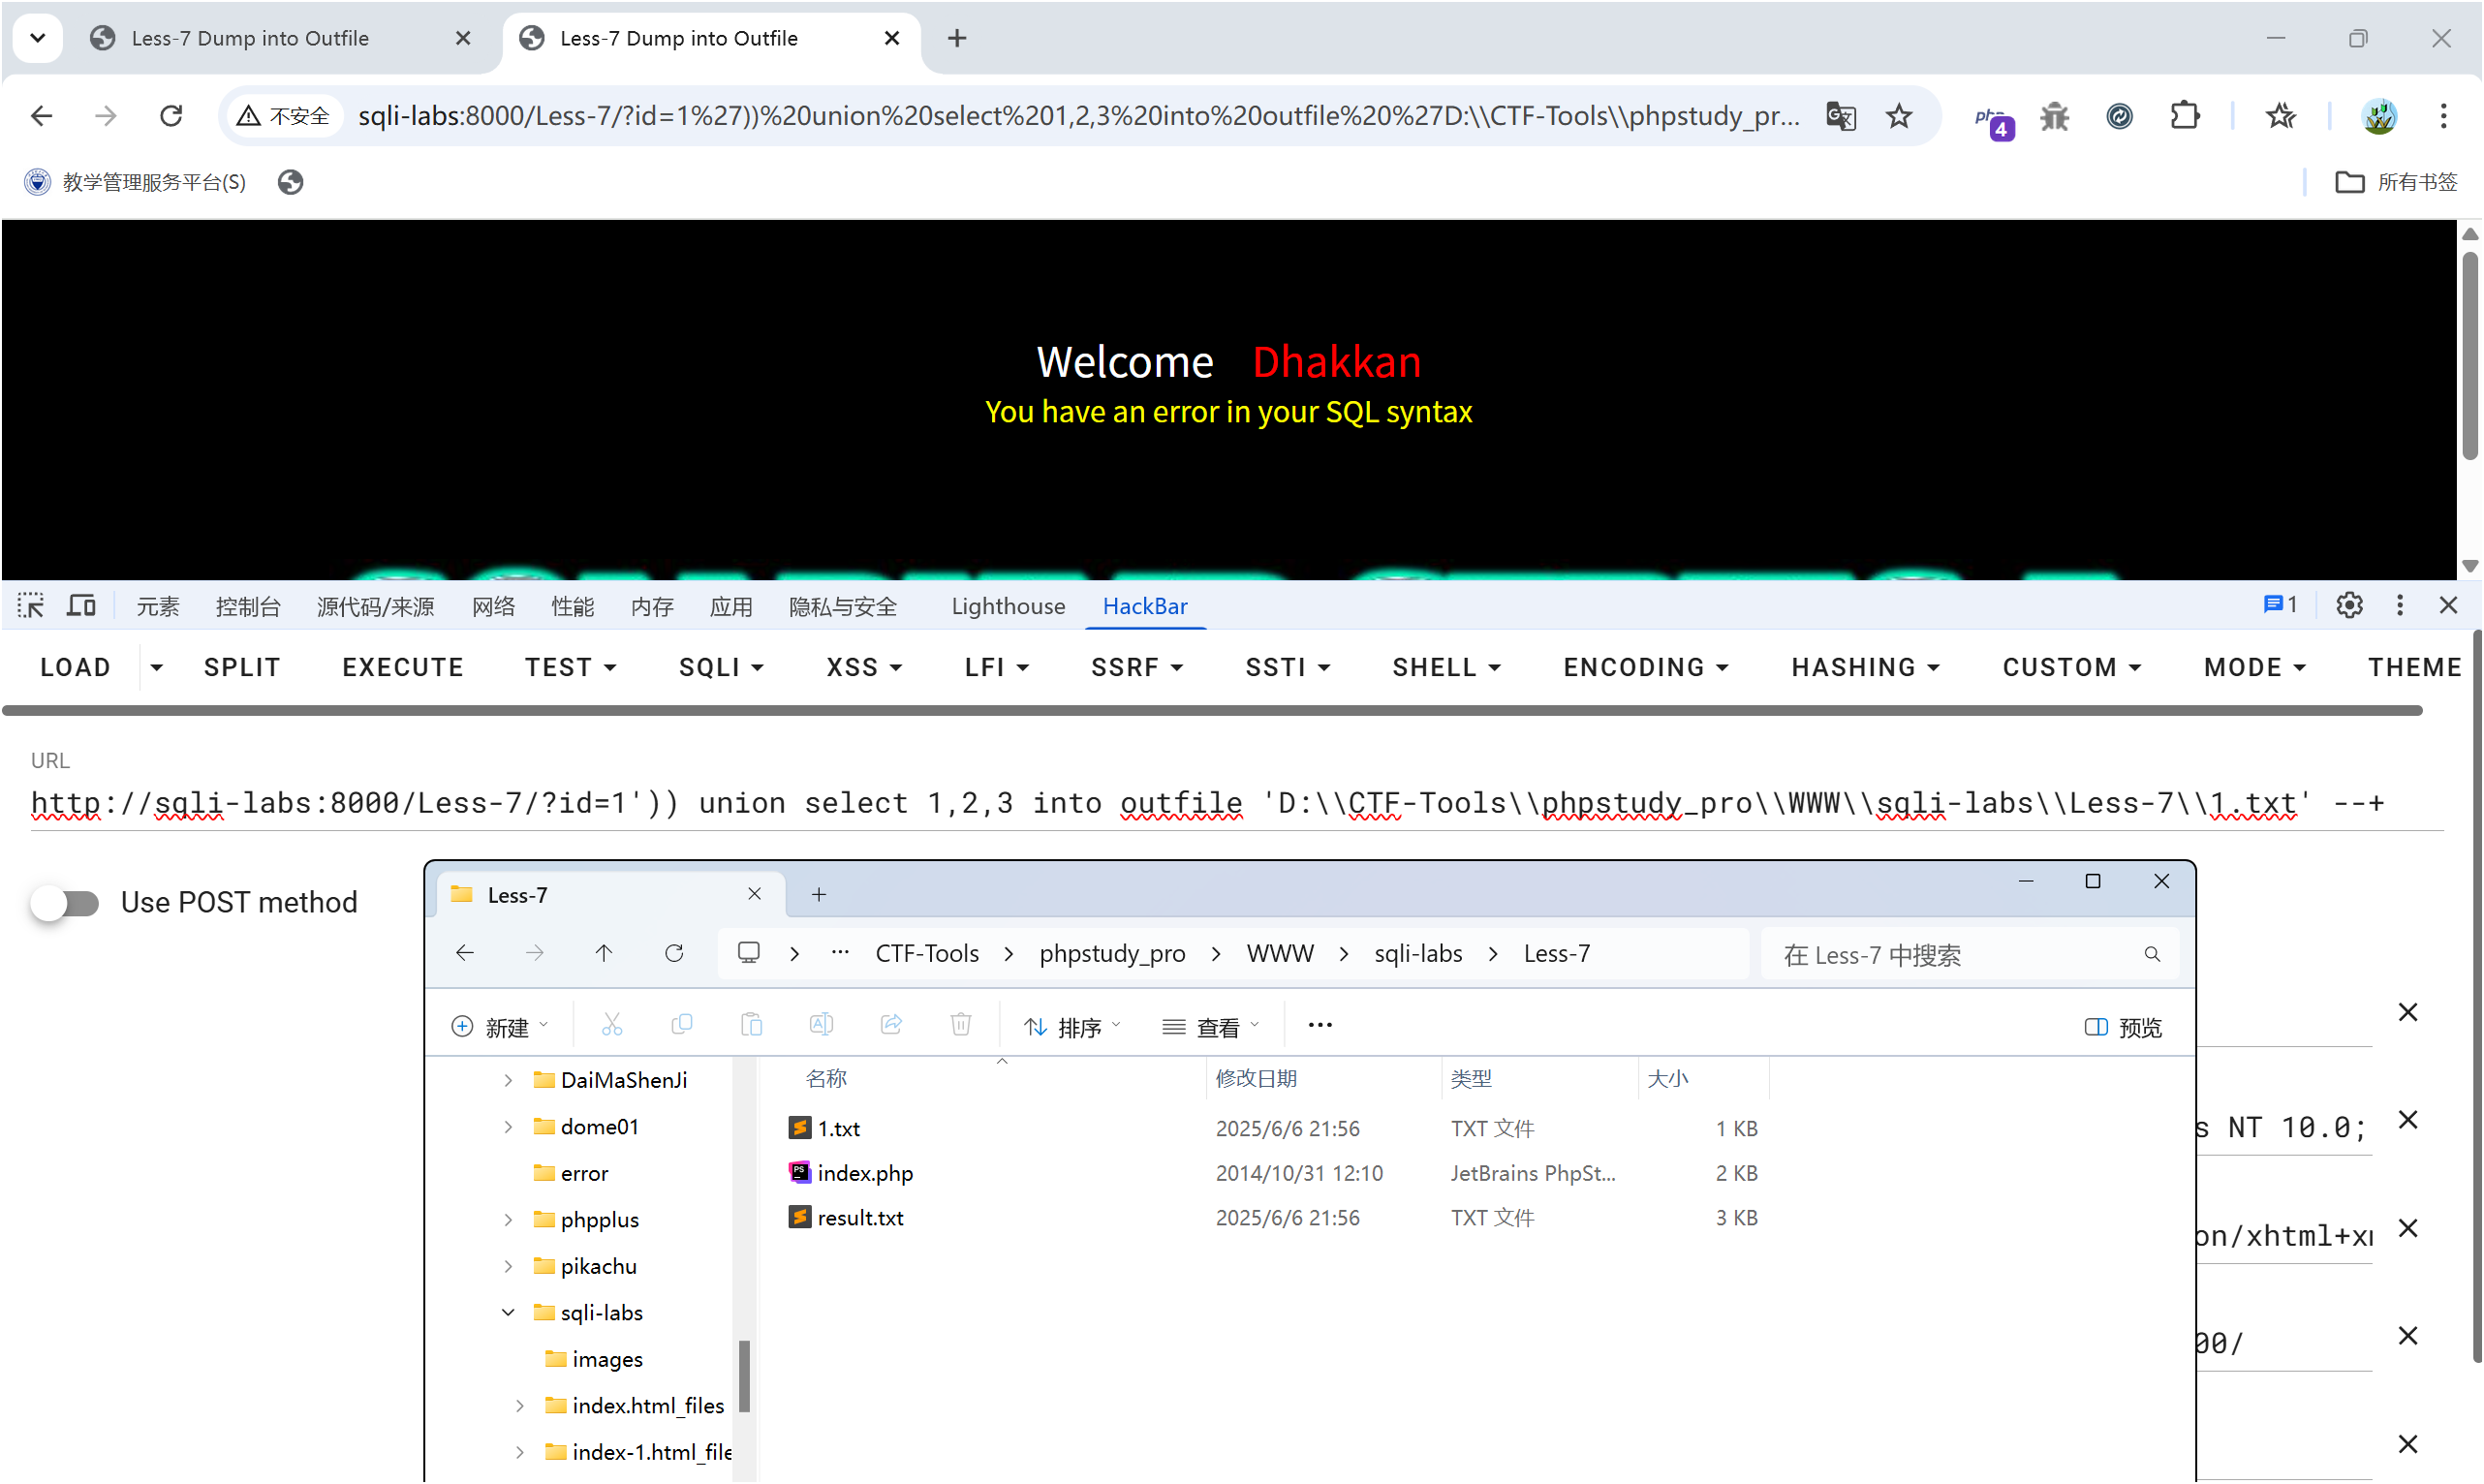2484x1484 pixels.
Task: Click the translate page icon in address bar
Action: tap(1840, 116)
